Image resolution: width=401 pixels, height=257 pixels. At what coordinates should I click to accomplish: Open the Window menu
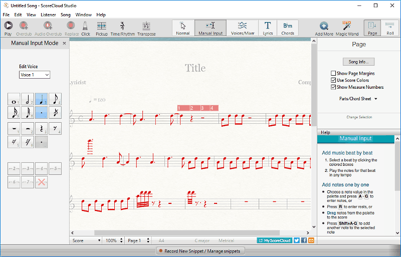pyautogui.click(x=83, y=15)
